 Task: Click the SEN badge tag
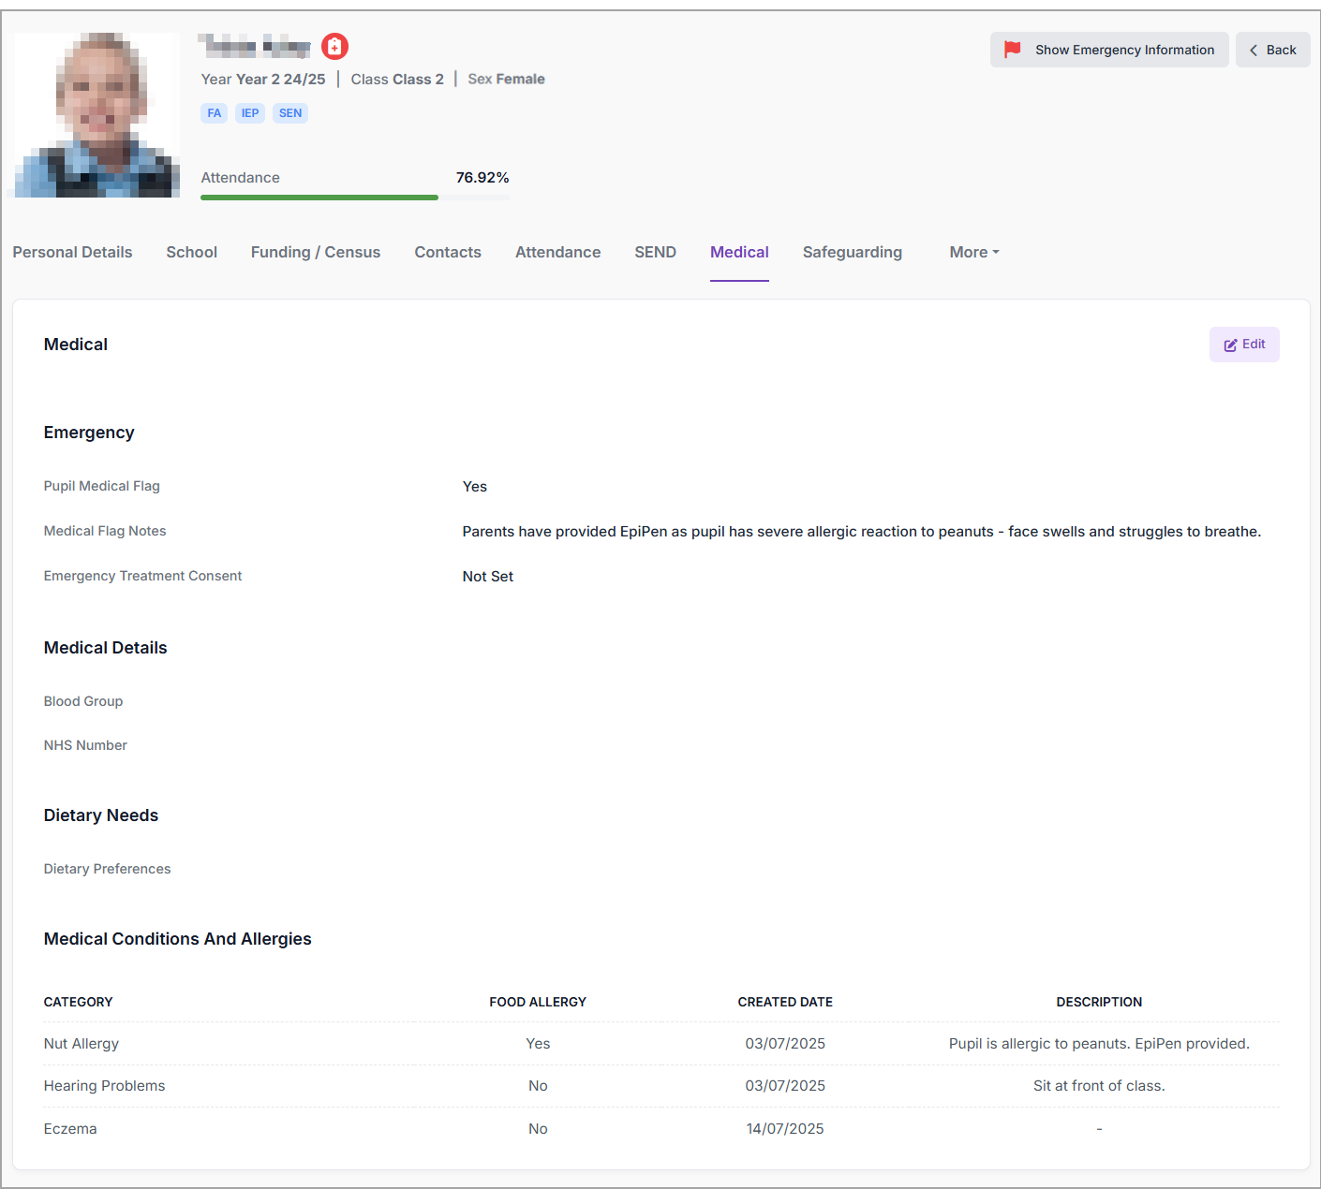(290, 113)
